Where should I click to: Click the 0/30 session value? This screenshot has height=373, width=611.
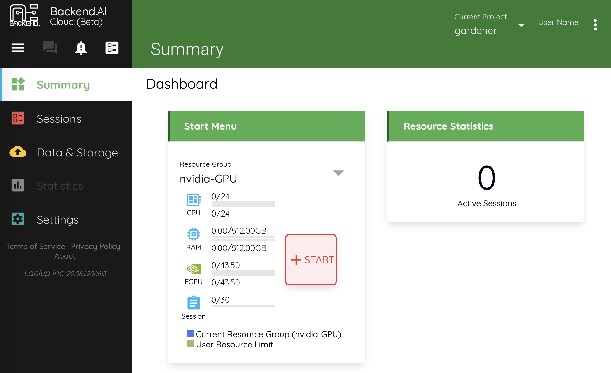pos(220,300)
